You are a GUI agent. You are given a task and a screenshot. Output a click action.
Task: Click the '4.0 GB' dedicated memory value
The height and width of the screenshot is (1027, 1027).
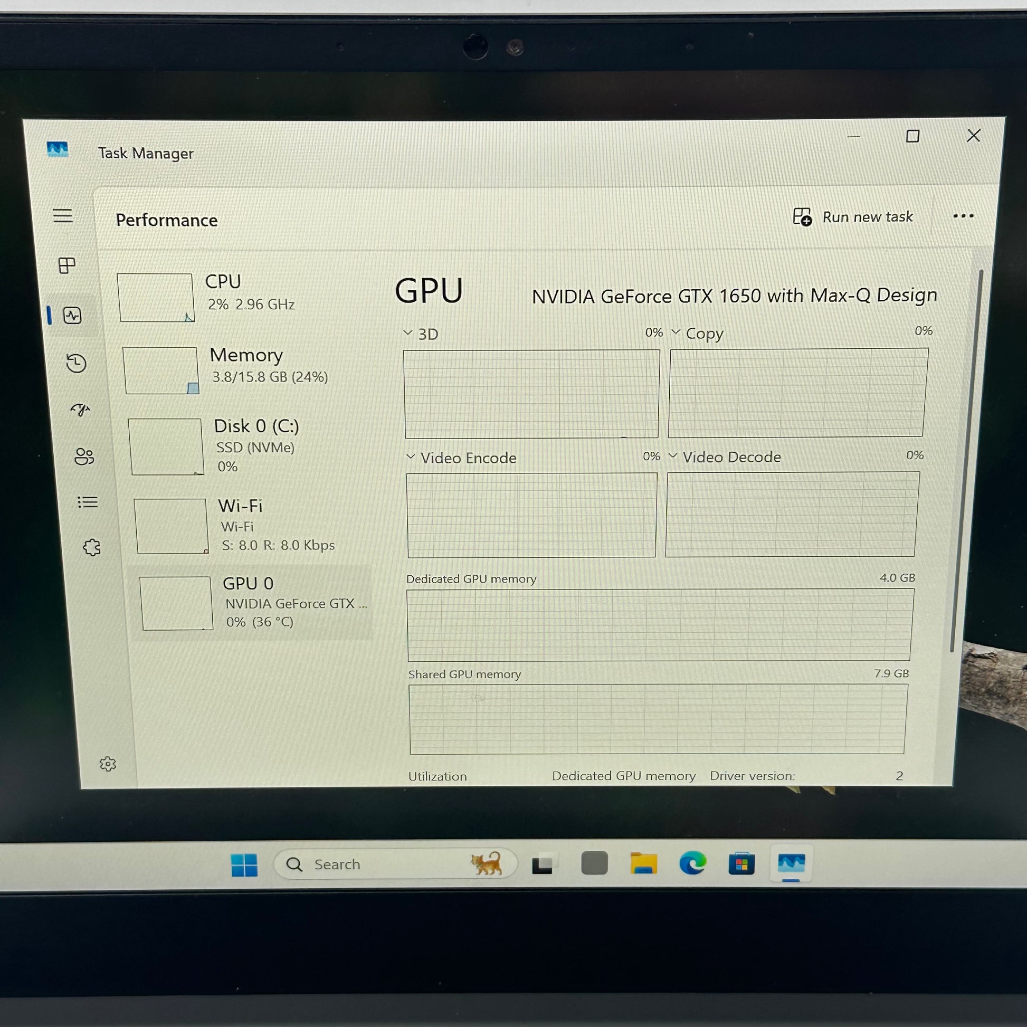click(897, 578)
